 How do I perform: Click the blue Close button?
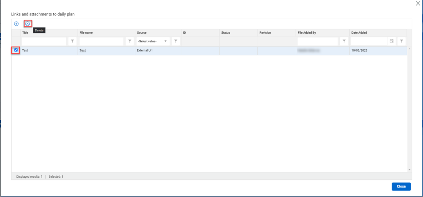coord(401,186)
